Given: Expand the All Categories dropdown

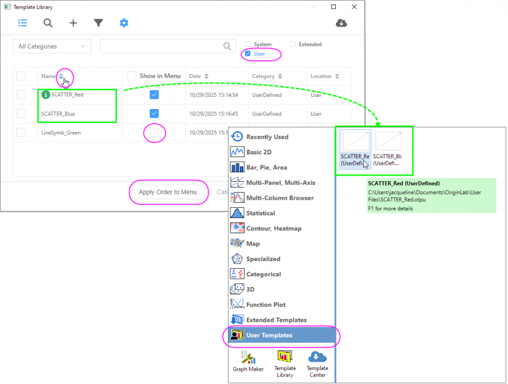Looking at the screenshot, I should [52, 46].
